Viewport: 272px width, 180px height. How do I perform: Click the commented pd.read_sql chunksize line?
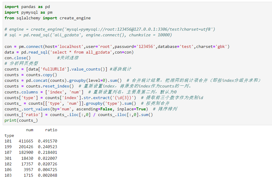[x=88, y=35]
